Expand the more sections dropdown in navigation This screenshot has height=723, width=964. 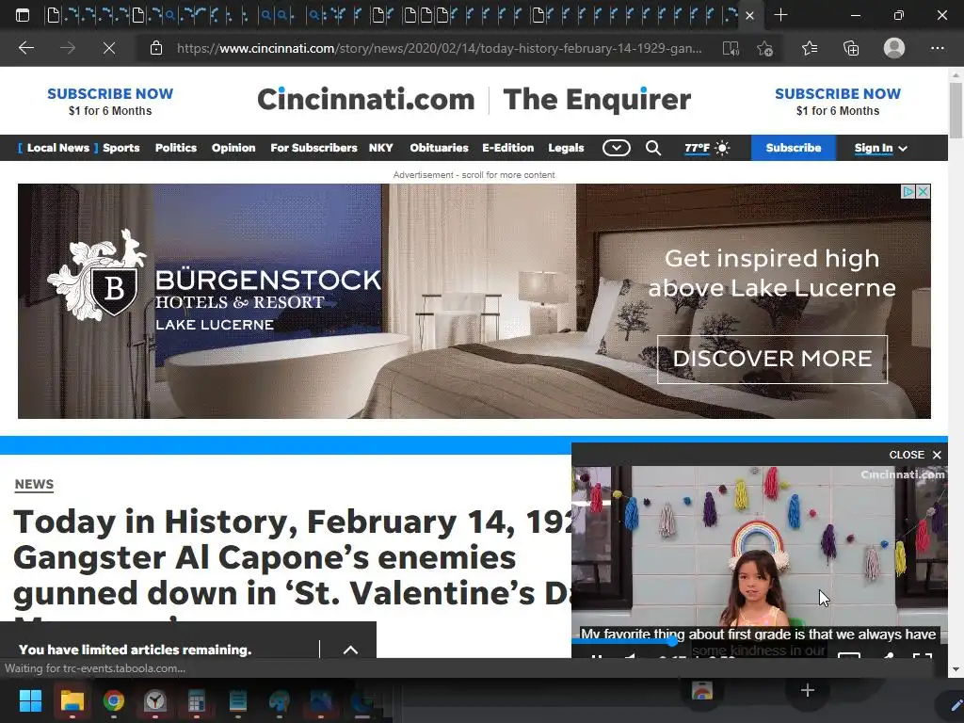[616, 148]
